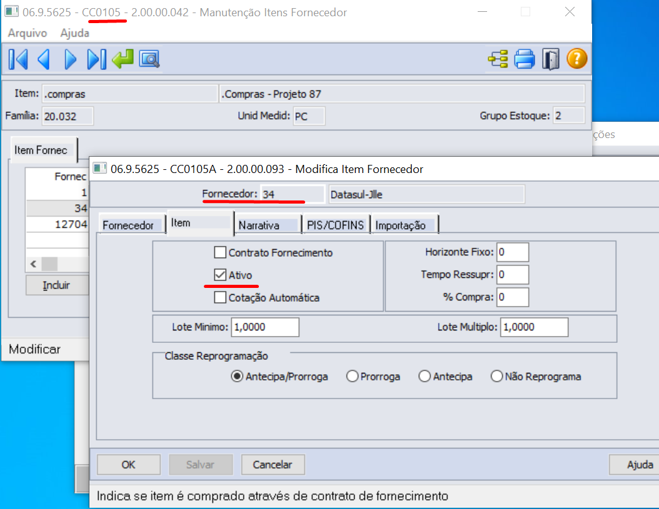
Task: Click the % Compra field
Action: tap(513, 297)
